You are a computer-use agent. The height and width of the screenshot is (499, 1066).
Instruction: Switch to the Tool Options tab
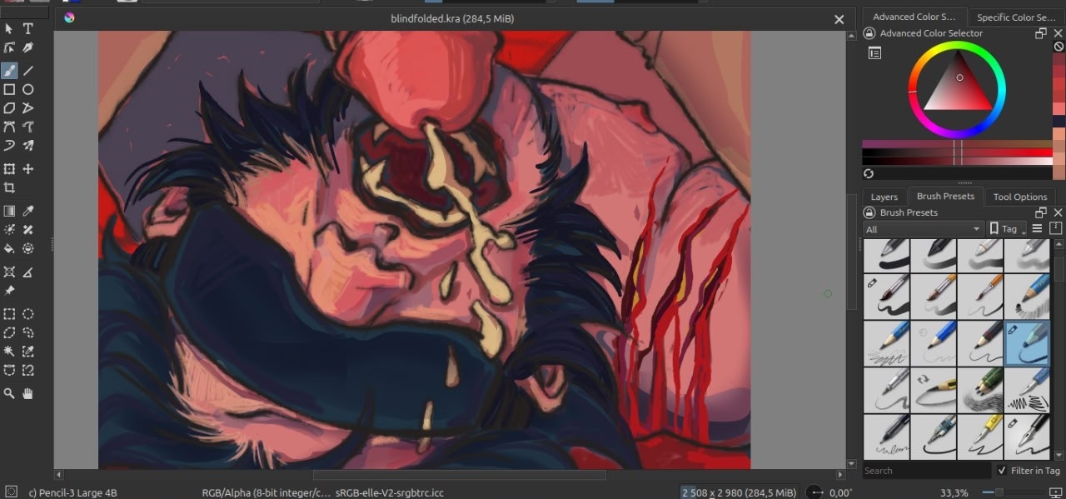(x=1019, y=197)
